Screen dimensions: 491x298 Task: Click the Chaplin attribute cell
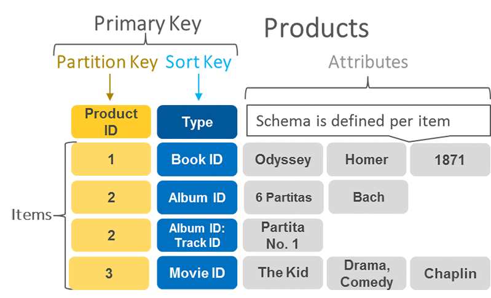[450, 273]
